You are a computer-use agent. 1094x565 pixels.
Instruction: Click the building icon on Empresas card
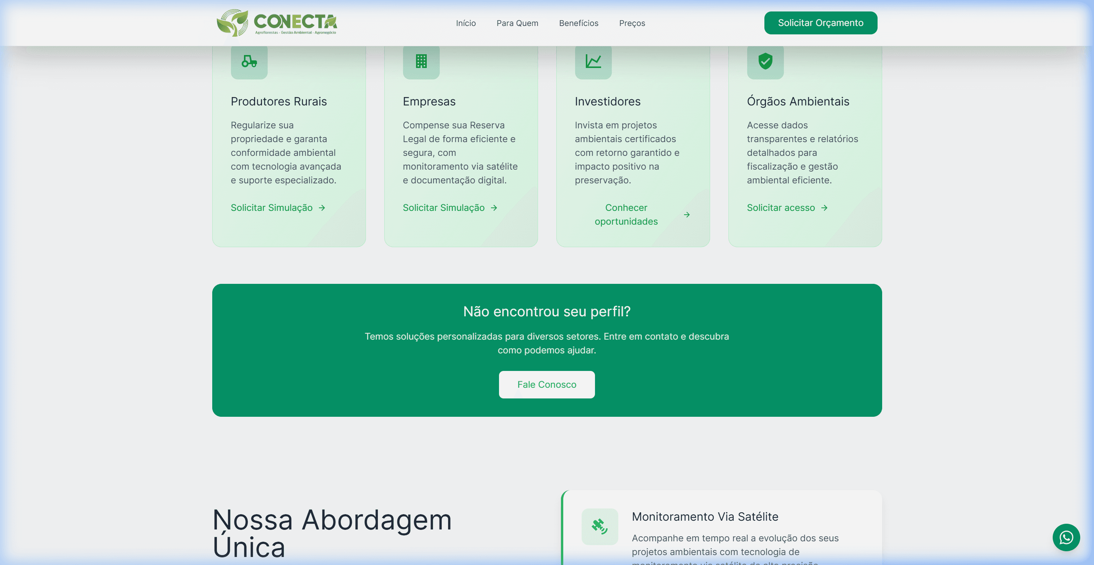click(421, 62)
